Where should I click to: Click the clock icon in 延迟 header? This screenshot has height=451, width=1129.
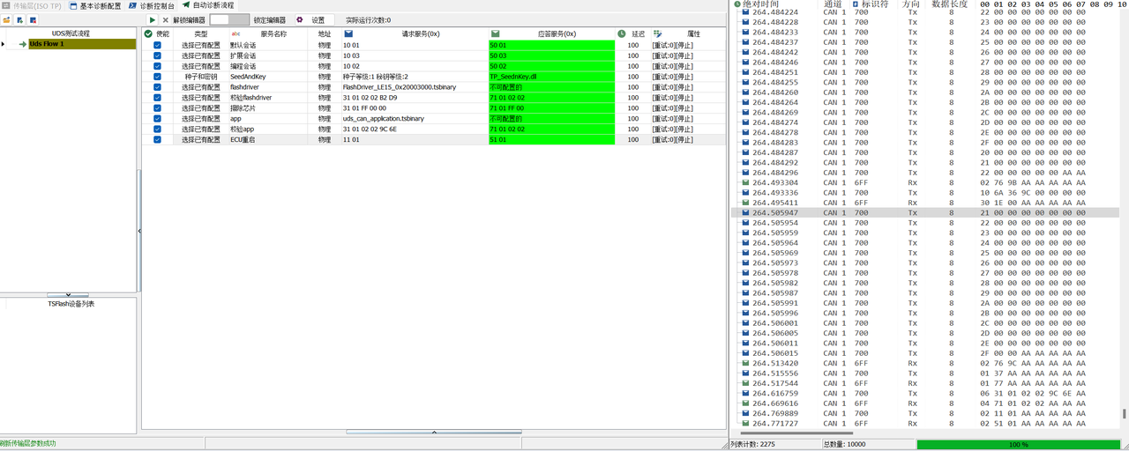(x=622, y=33)
